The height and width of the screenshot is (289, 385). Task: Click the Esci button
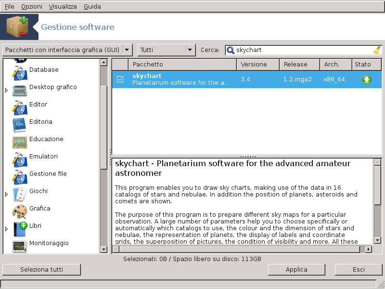tap(359, 270)
